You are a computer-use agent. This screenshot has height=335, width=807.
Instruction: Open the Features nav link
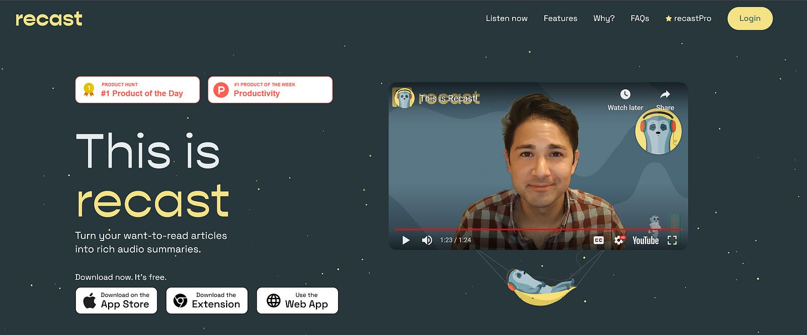click(560, 18)
